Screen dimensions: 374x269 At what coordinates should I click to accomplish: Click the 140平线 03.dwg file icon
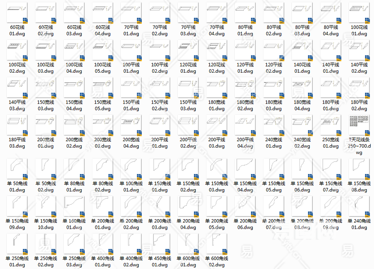(x=17, y=88)
